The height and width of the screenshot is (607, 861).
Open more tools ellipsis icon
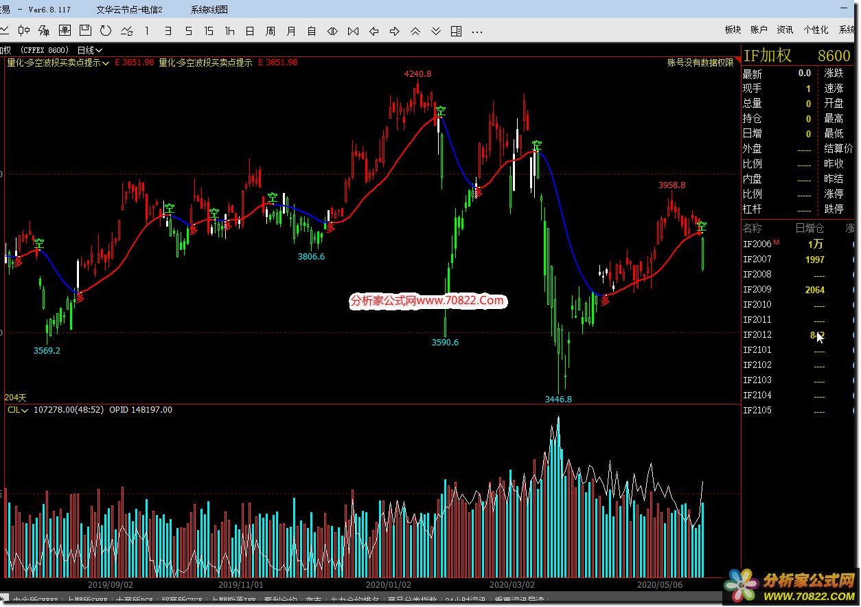(x=477, y=31)
